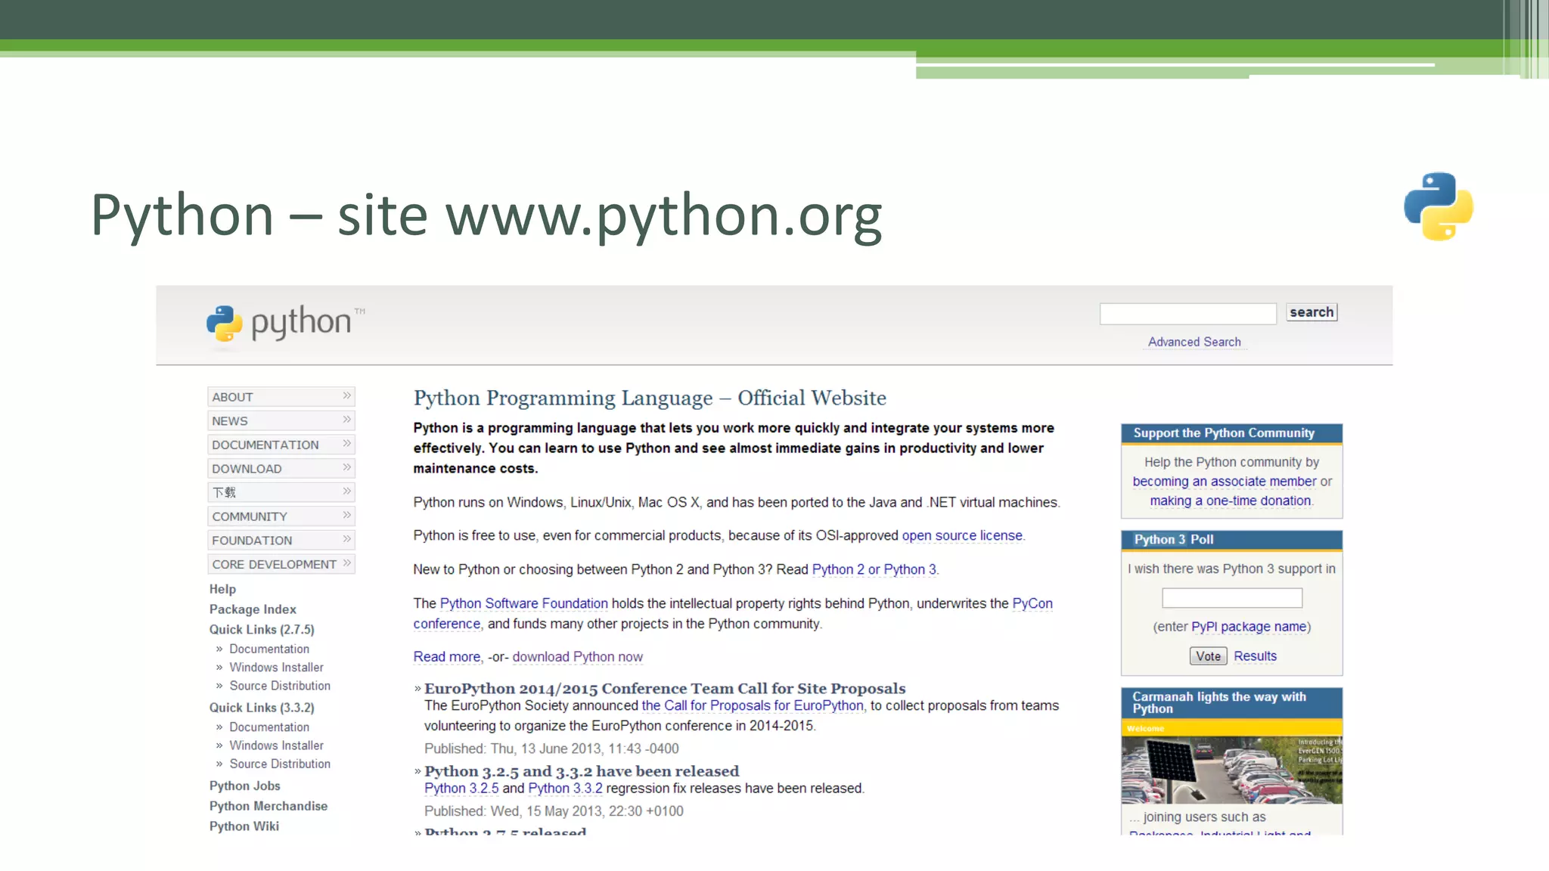This screenshot has width=1549, height=871.
Task: Open the Advanced Search link
Action: click(1194, 342)
